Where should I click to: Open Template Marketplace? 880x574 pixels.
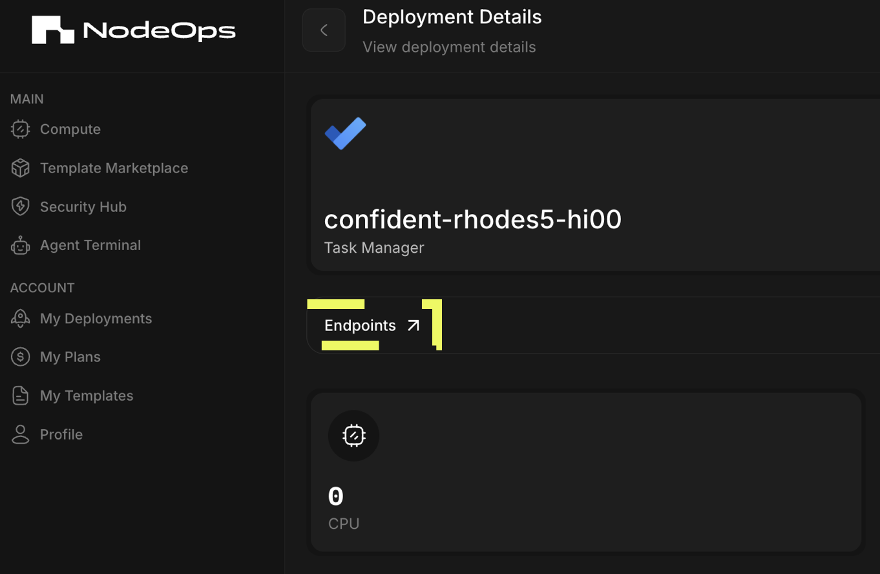point(114,168)
